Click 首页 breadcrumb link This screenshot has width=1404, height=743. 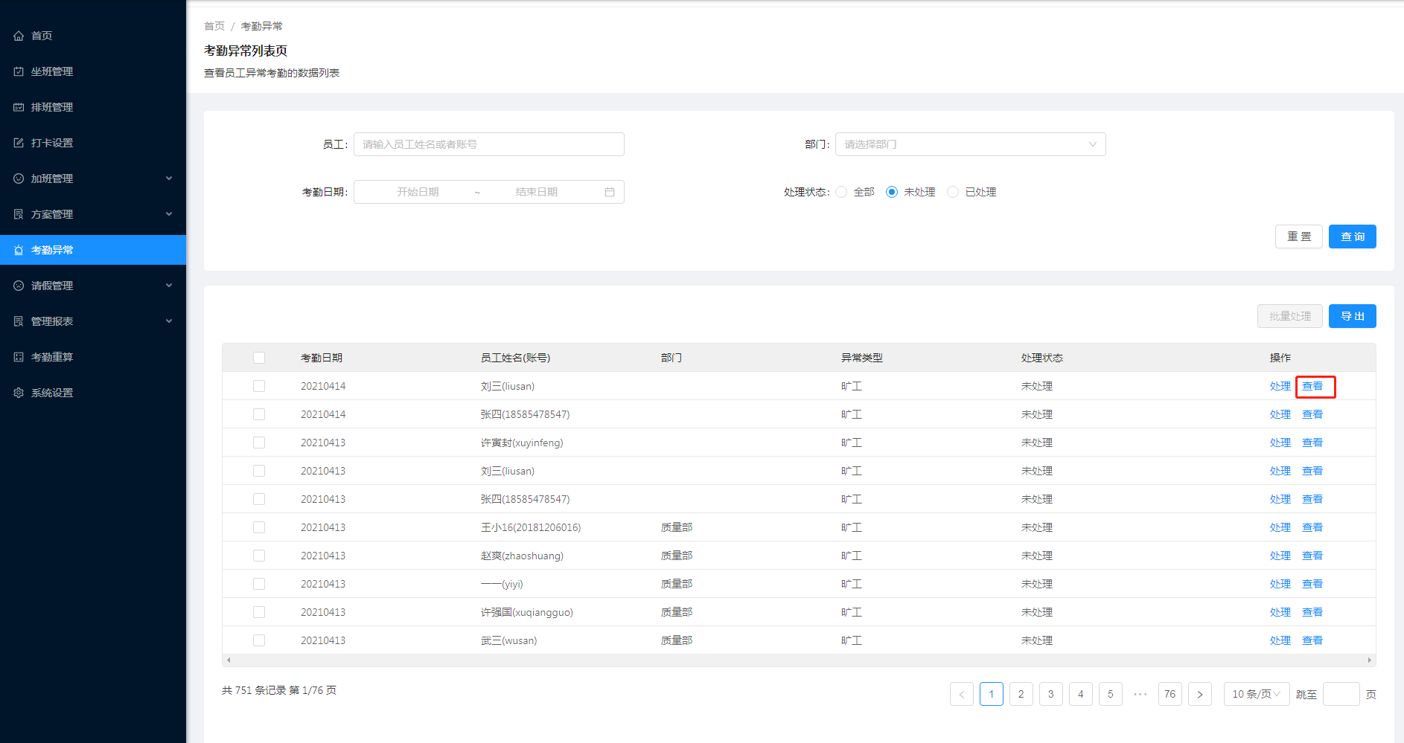pos(214,26)
